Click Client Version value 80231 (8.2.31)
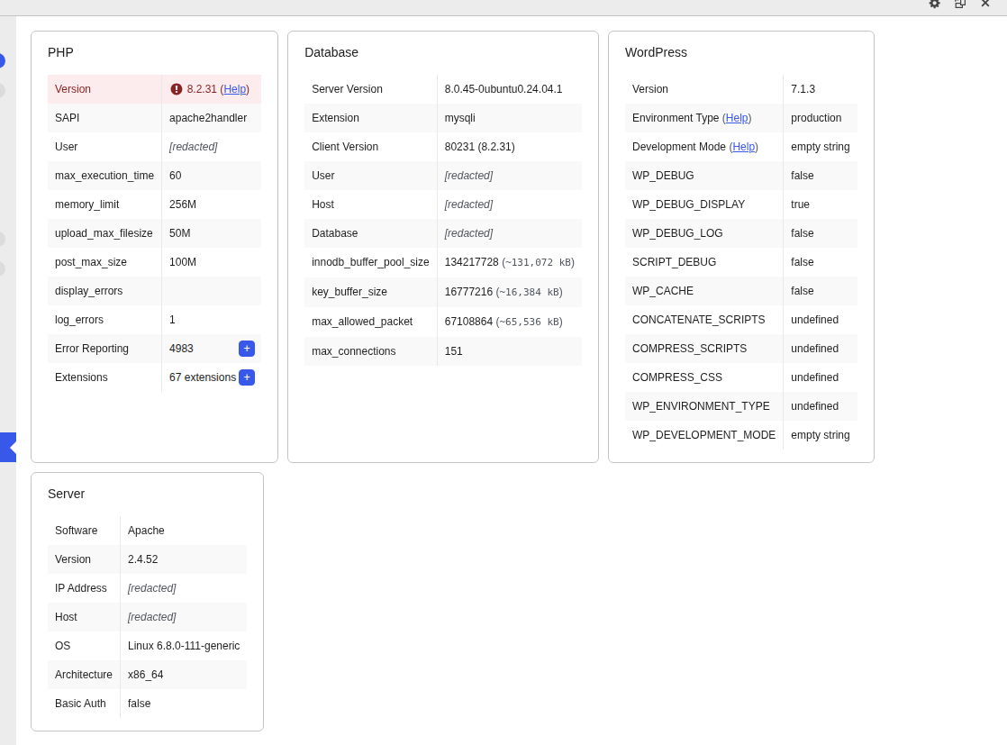1007x745 pixels. (480, 147)
